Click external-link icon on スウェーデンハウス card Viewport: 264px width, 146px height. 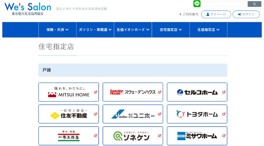coord(160,92)
